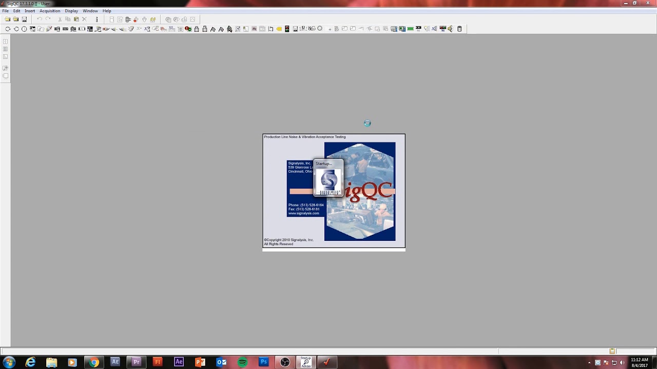Image resolution: width=657 pixels, height=369 pixels.
Task: Click the gray ring icon after floppy disk
Action: click(x=320, y=29)
